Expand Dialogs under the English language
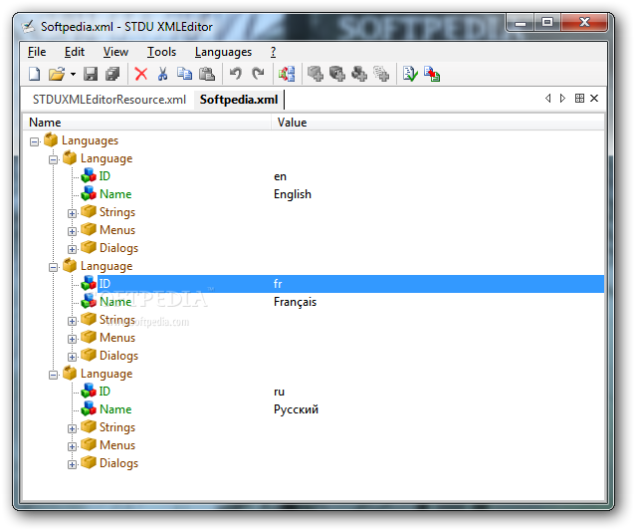This screenshot has height=531, width=635. tap(72, 249)
